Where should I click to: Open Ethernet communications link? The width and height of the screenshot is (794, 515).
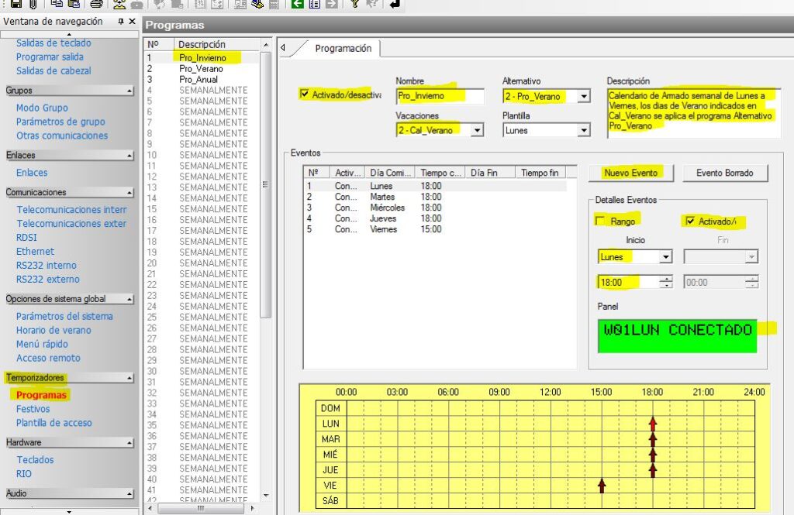(x=35, y=252)
